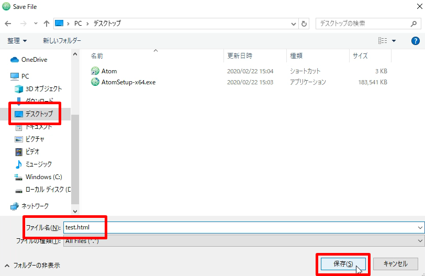The image size is (425, 276).
Task: Click the refresh icon next to address bar
Action: [x=305, y=24]
